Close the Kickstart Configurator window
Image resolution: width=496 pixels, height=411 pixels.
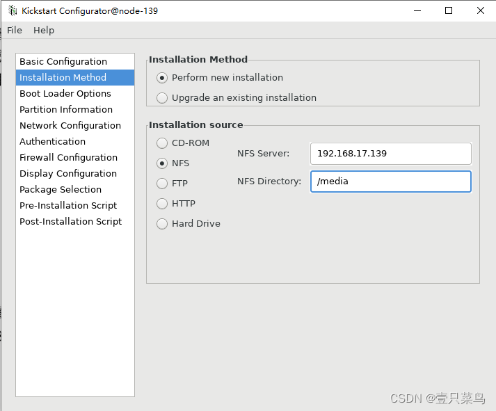point(481,10)
